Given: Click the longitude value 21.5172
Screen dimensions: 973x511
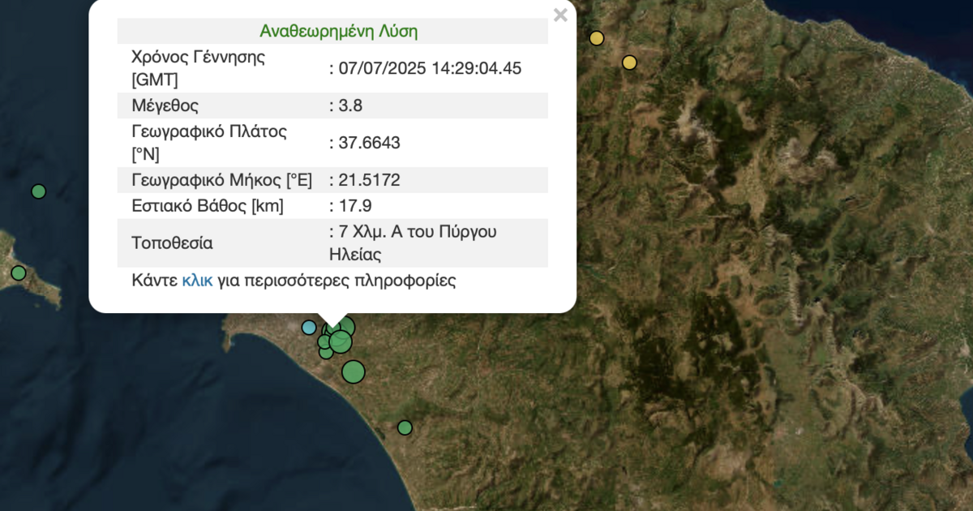Looking at the screenshot, I should coord(368,180).
